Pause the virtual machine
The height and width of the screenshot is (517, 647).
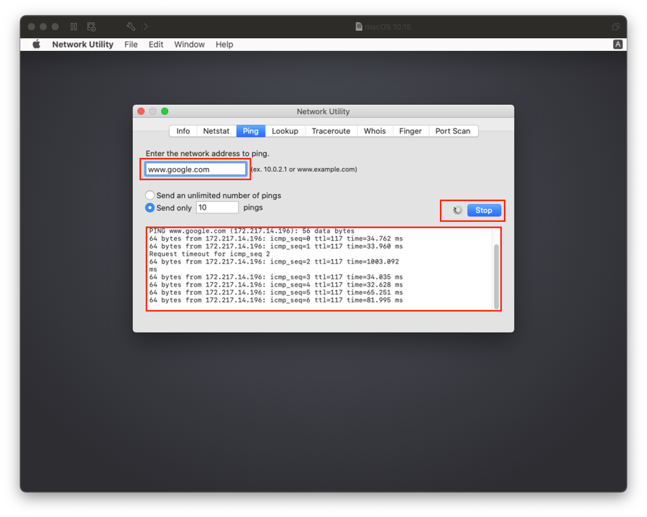click(73, 27)
